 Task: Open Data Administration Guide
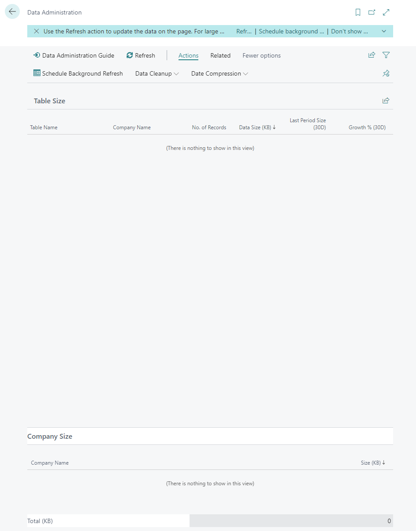pyautogui.click(x=74, y=55)
